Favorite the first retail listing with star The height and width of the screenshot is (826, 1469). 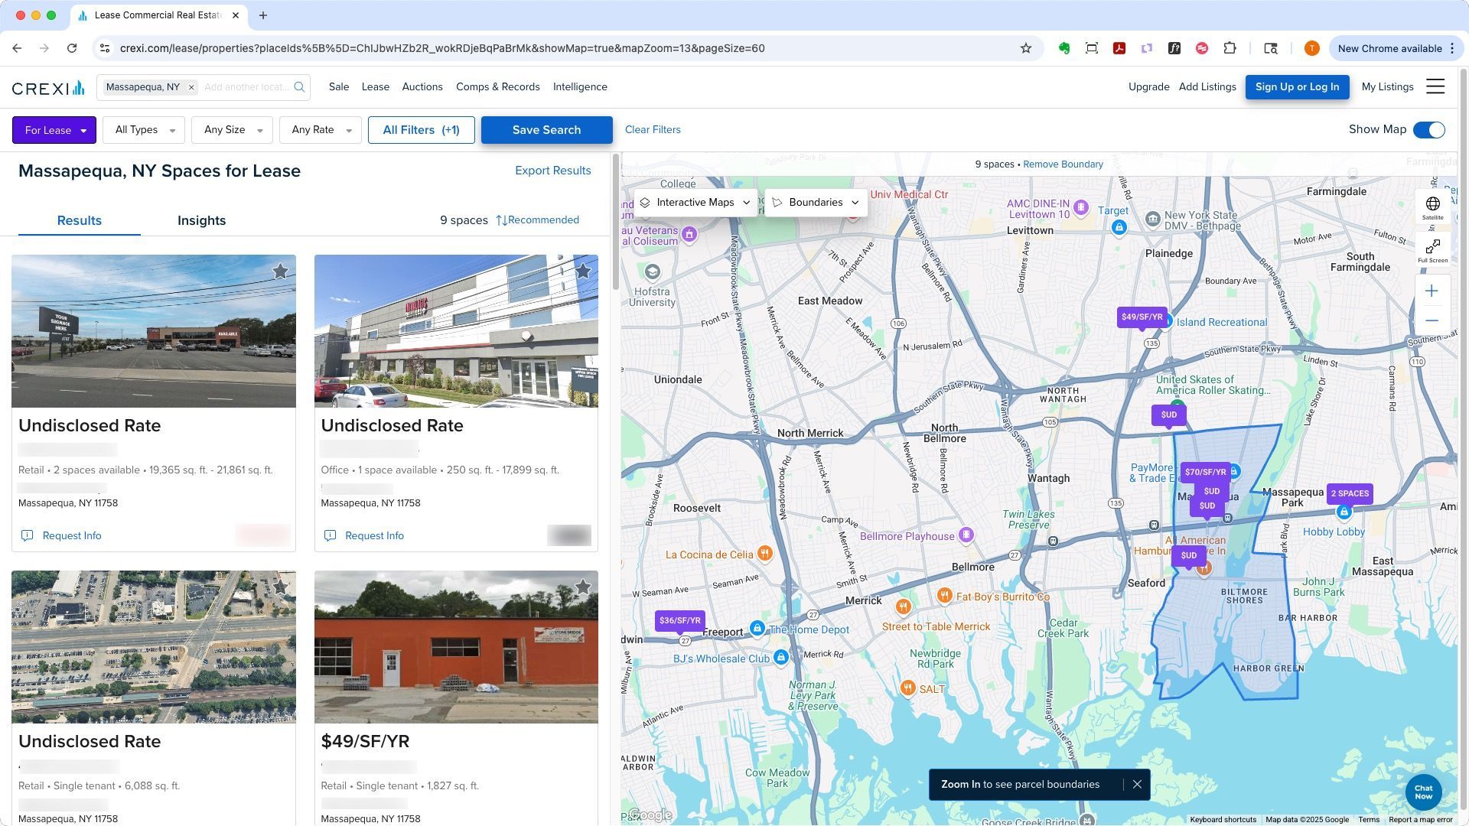pos(280,272)
